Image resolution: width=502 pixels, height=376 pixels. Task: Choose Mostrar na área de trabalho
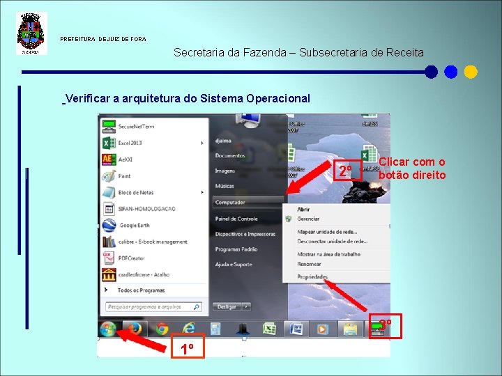tap(329, 254)
